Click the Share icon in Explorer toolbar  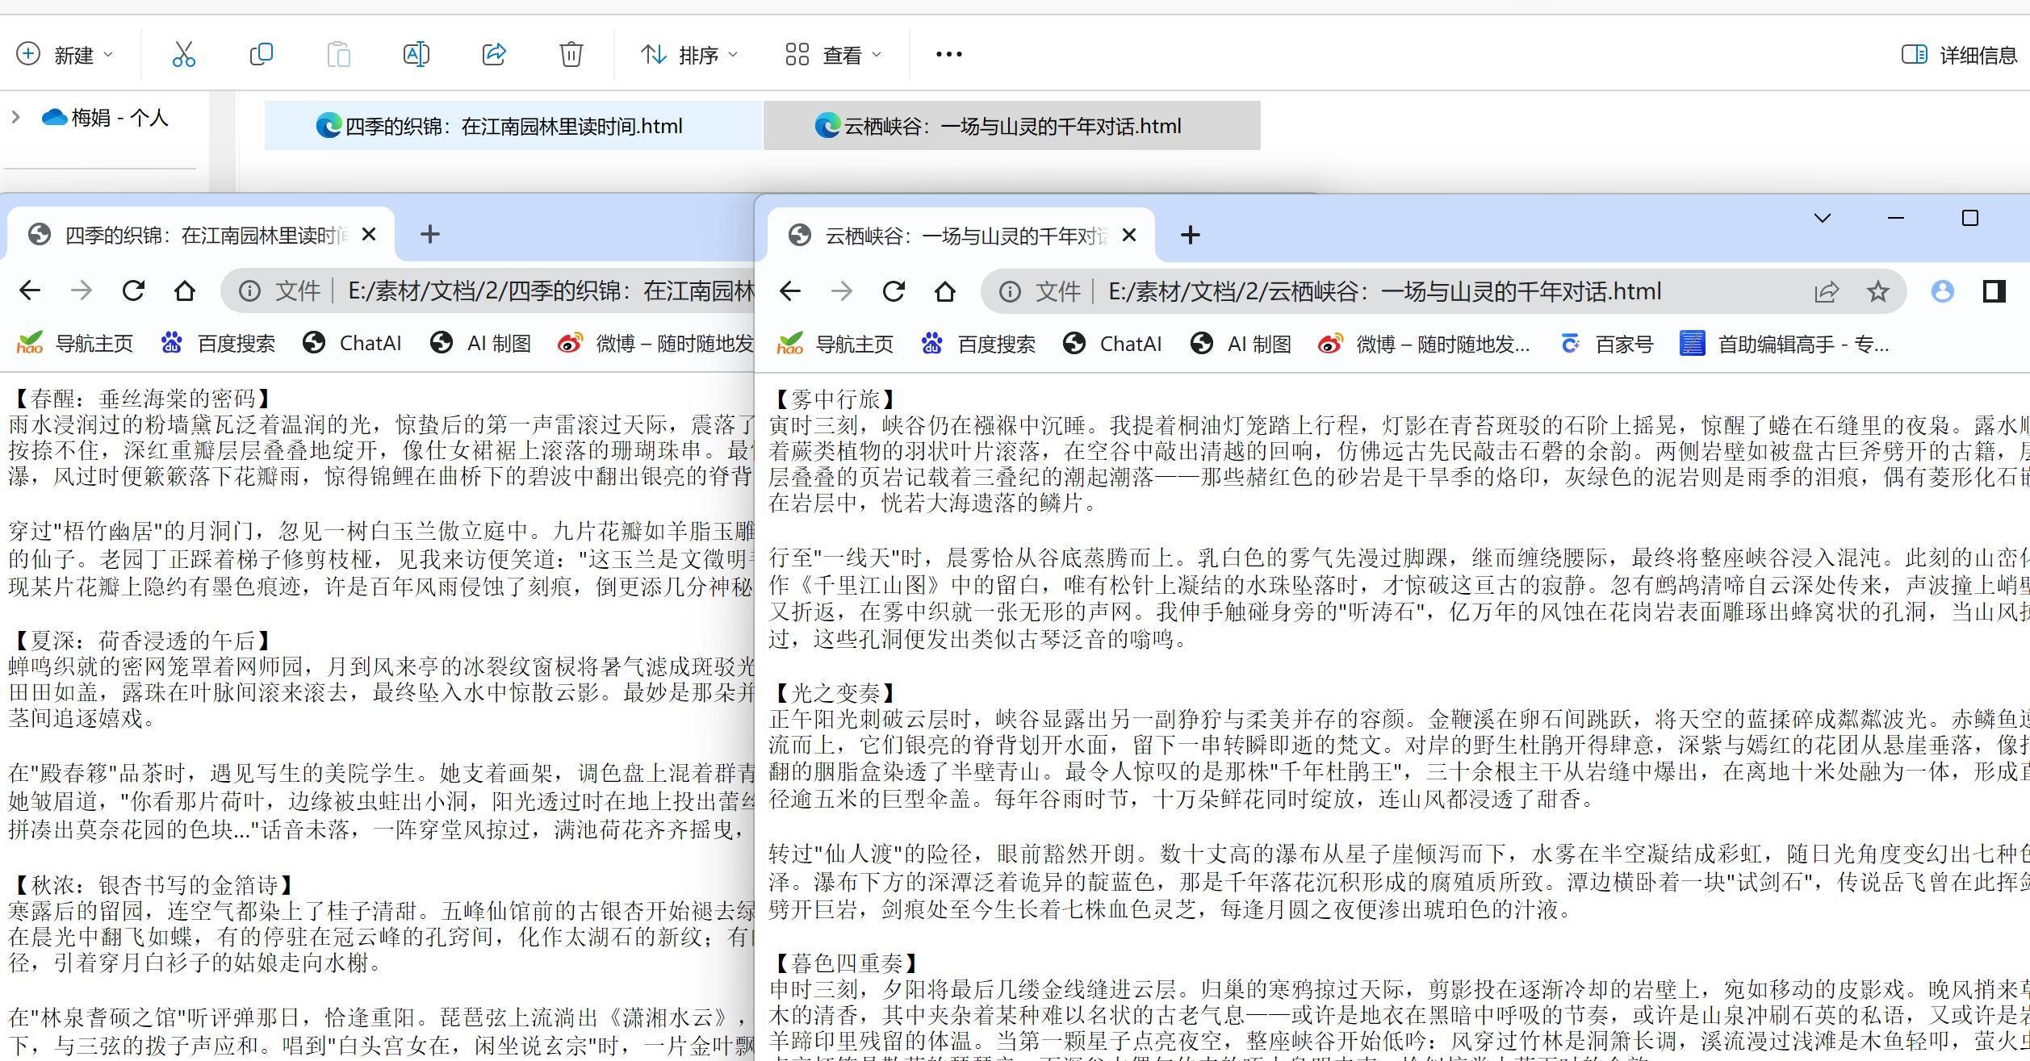pos(493,55)
